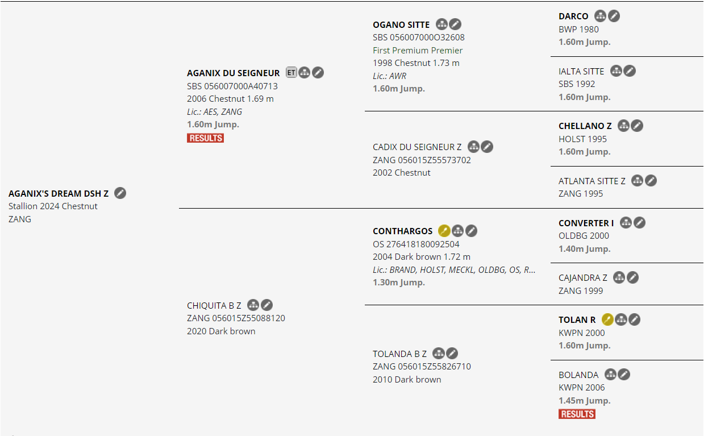
Task: Open pedigree icon for TOLANDA B Z
Action: point(438,354)
